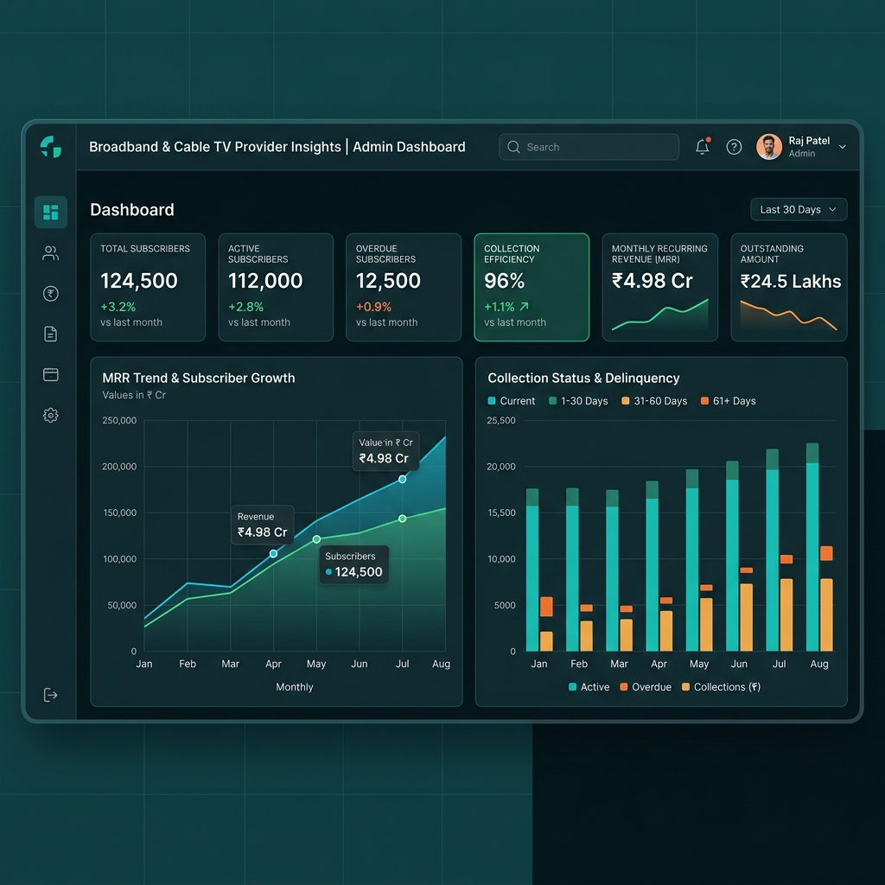Click the Values in ₹ Cr subtitle
The height and width of the screenshot is (885, 885).
134,395
